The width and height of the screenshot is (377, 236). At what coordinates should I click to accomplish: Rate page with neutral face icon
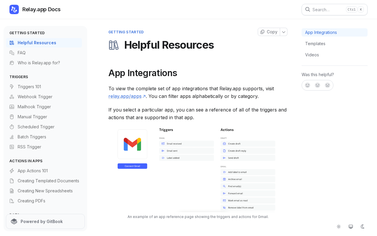pyautogui.click(x=318, y=85)
